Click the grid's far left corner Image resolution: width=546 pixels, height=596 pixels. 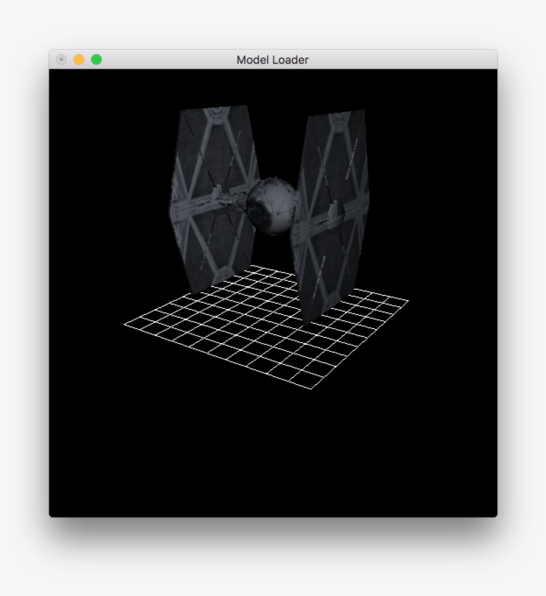pyautogui.click(x=124, y=324)
